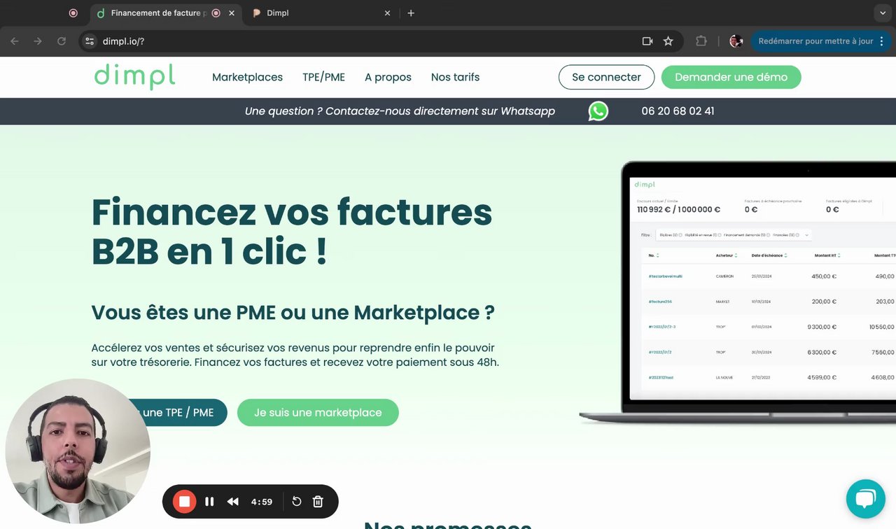Select the first pinned recording tab
This screenshot has height=529, width=896.
pyautogui.click(x=73, y=13)
